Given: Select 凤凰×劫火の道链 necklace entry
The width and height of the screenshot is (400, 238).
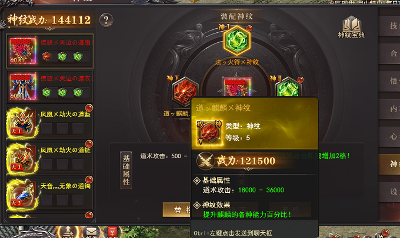Looking at the screenshot, I should point(50,158).
